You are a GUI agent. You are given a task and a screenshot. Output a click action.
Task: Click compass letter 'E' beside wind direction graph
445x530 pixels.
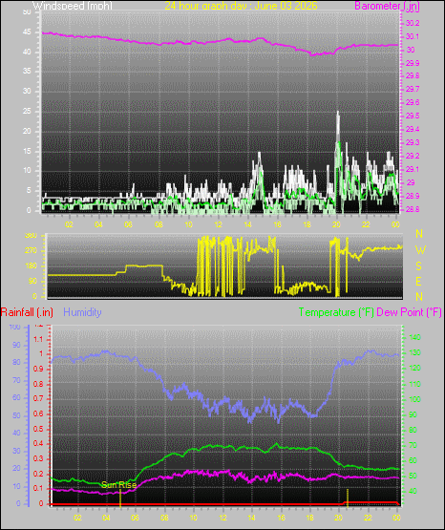pyautogui.click(x=418, y=282)
